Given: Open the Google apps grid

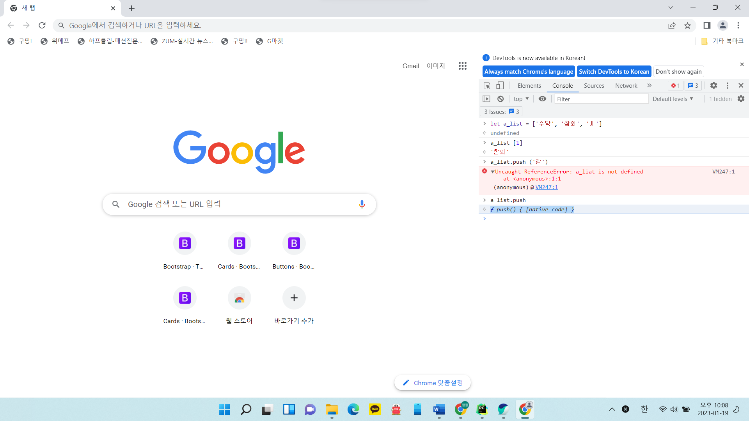Looking at the screenshot, I should pos(463,66).
